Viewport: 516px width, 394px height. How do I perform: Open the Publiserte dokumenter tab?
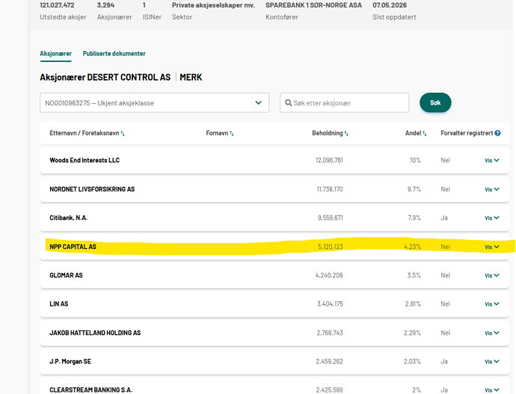(114, 54)
